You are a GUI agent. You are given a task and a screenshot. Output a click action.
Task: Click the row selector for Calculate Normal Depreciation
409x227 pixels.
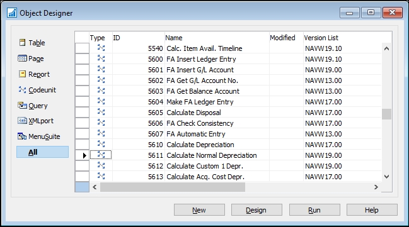(x=82, y=155)
